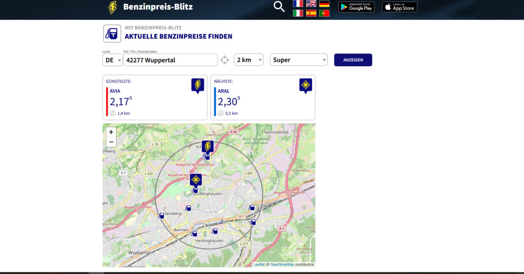Zoom out on the map
Image resolution: width=524 pixels, height=274 pixels.
click(111, 142)
